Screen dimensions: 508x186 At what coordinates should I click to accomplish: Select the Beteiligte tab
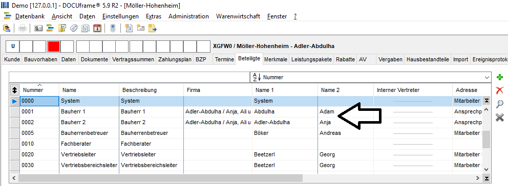[x=249, y=59]
